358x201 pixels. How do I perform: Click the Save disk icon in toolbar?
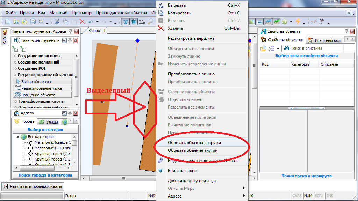(33, 22)
